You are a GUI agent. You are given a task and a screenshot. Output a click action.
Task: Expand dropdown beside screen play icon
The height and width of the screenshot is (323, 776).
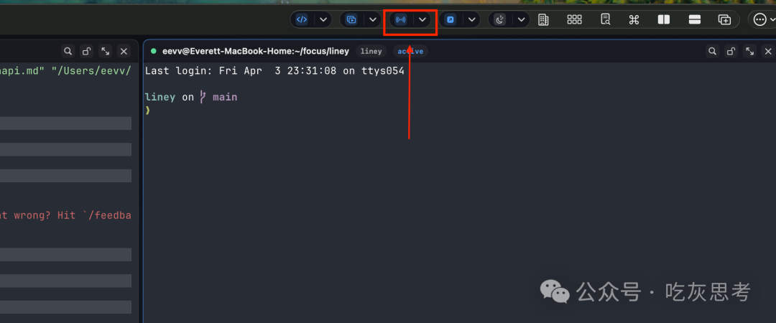coord(373,20)
